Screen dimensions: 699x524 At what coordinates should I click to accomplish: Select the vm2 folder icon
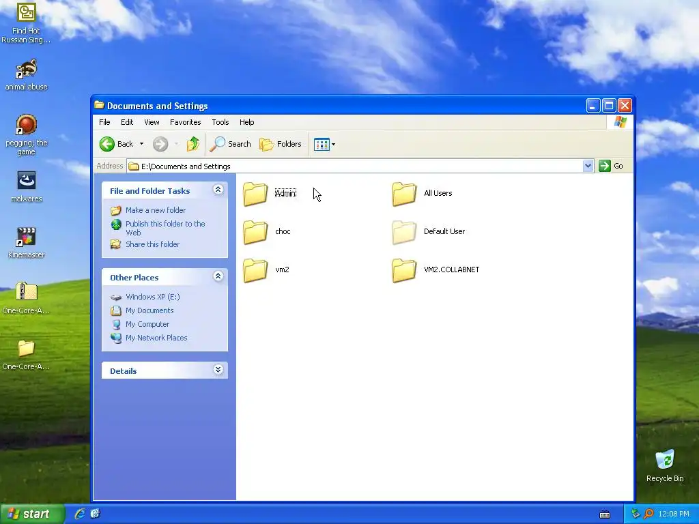click(255, 270)
